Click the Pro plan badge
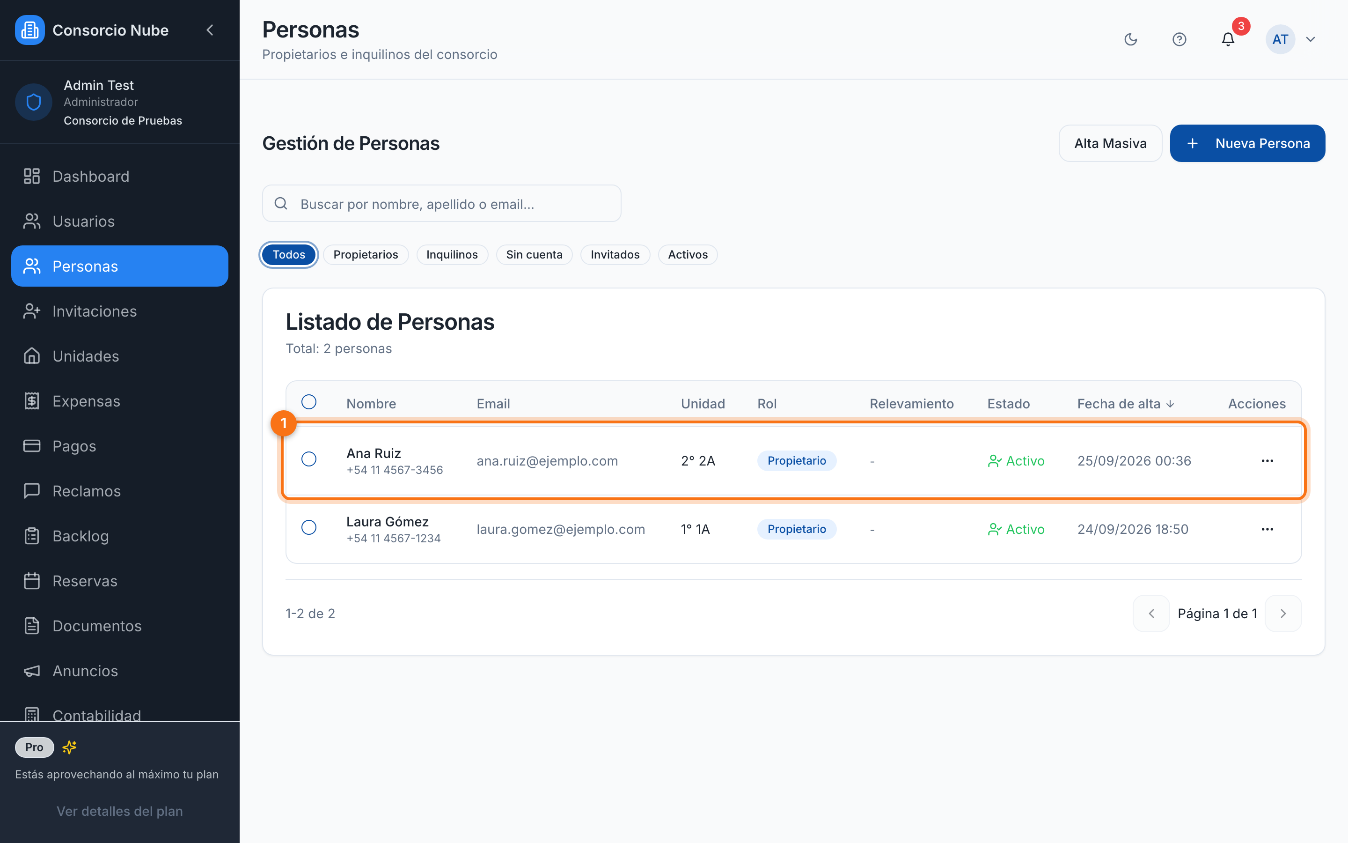1348x843 pixels. [35, 747]
